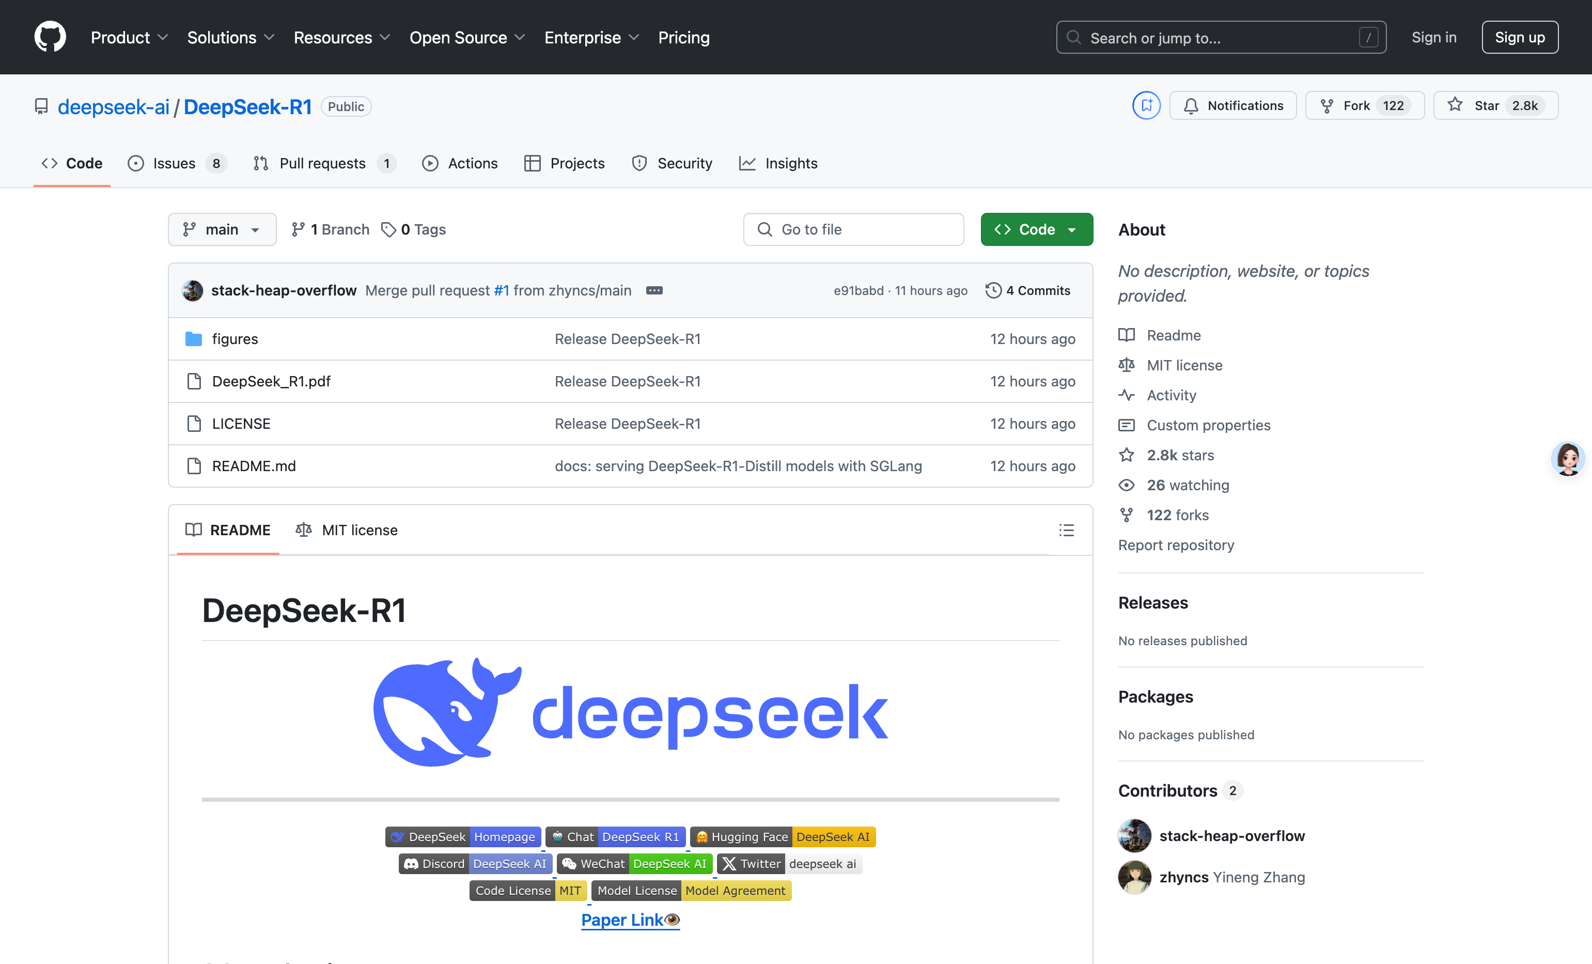Click the DeepSeek Homepage badge
The width and height of the screenshot is (1592, 964).
pos(463,837)
